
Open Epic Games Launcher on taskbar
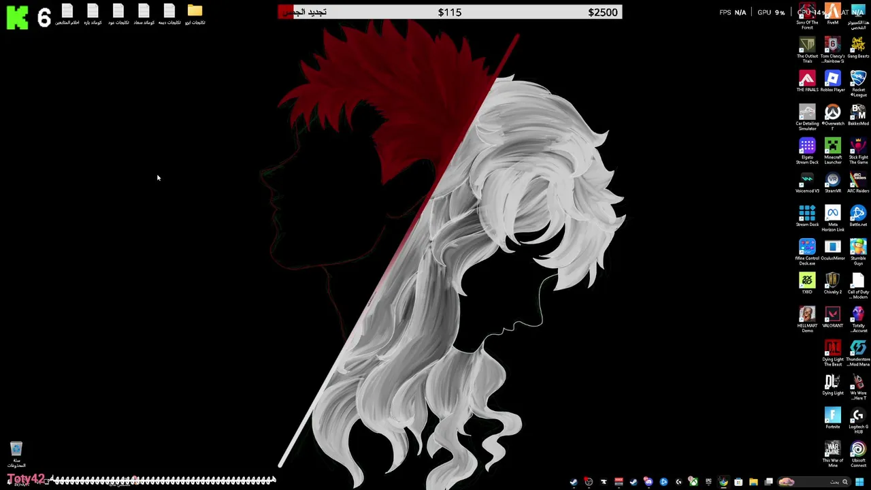(x=708, y=482)
